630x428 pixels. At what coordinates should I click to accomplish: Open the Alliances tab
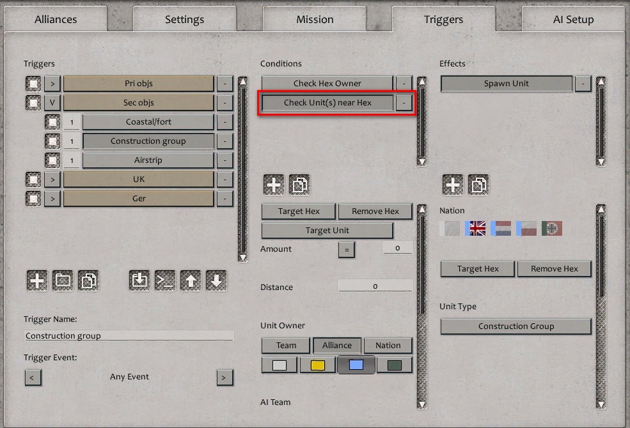(x=56, y=19)
